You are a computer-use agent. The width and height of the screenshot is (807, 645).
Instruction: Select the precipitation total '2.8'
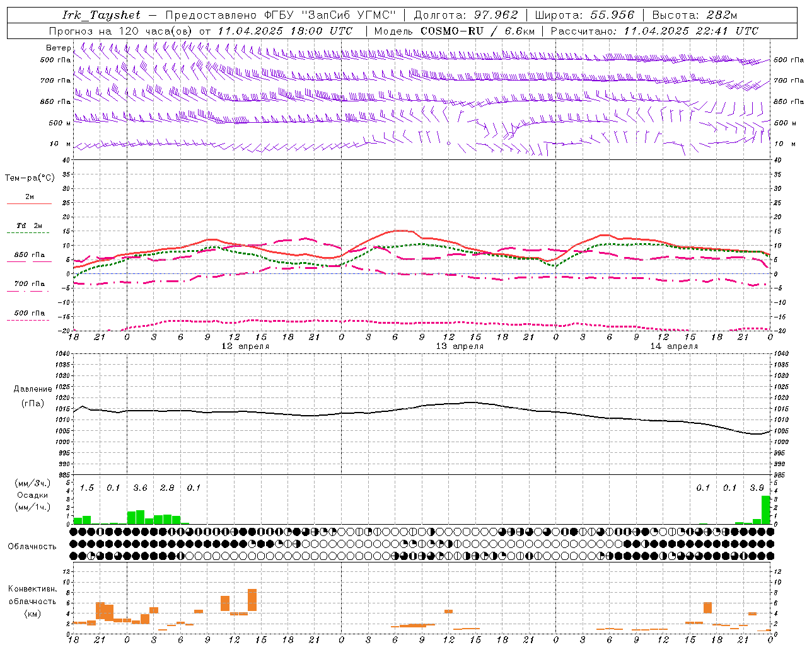pos(167,488)
